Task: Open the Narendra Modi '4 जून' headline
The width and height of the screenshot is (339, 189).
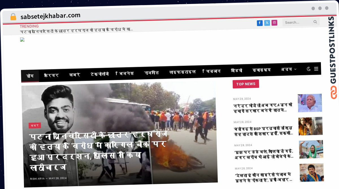Action: (x=263, y=108)
